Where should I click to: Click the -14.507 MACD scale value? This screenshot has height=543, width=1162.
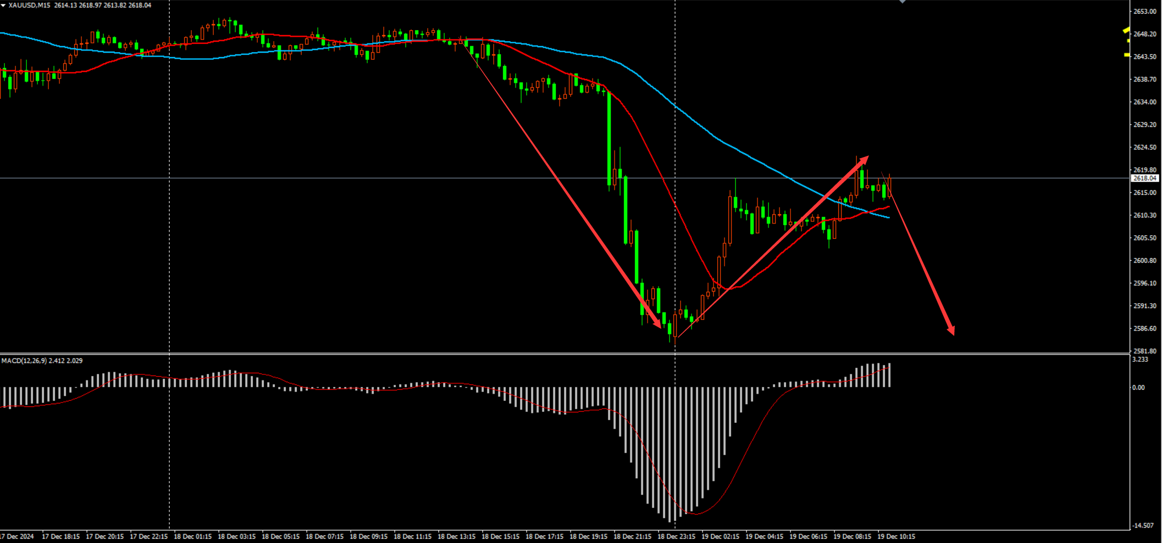1143,525
